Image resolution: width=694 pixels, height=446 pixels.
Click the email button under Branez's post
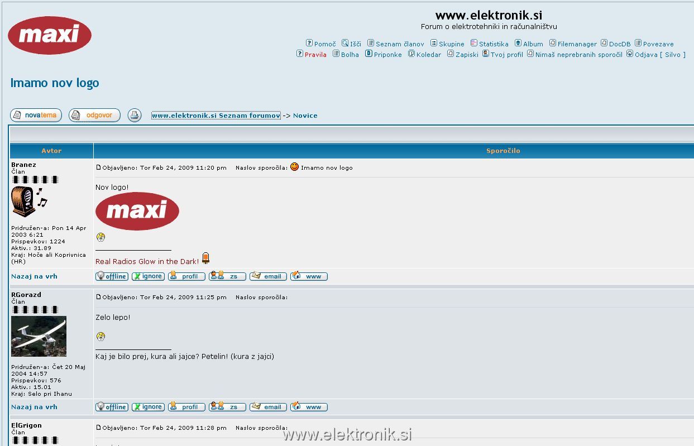(x=268, y=276)
